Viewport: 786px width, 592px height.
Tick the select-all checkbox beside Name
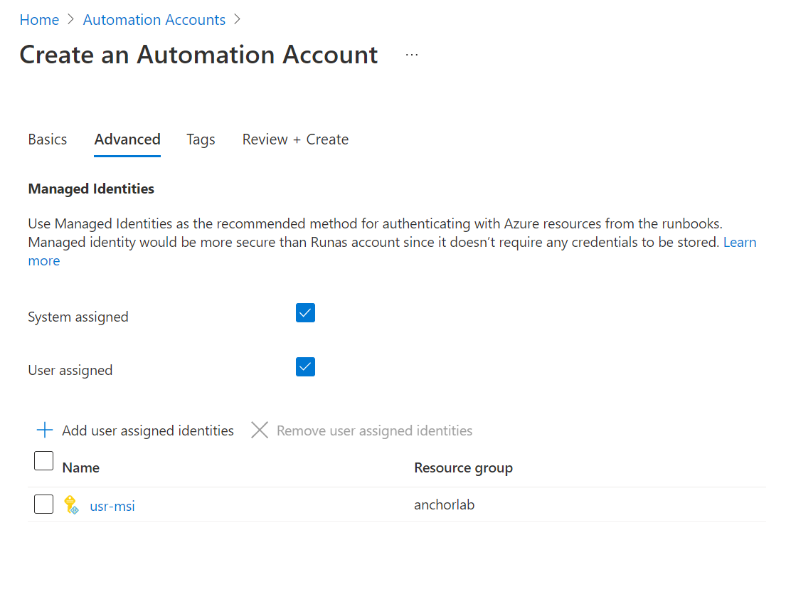tap(43, 461)
